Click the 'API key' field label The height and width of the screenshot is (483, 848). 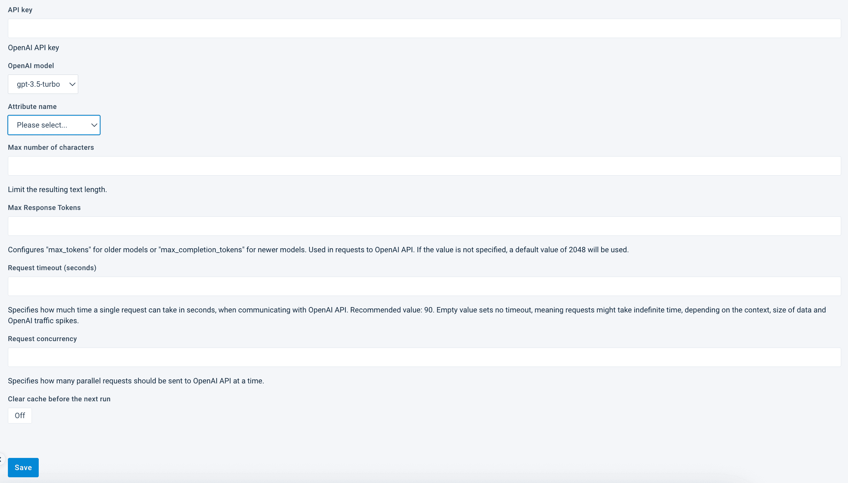tap(20, 10)
